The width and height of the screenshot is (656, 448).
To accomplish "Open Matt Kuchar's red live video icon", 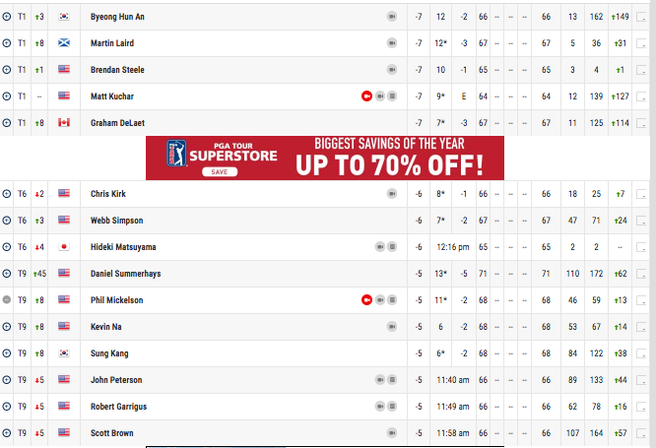I will (x=366, y=96).
